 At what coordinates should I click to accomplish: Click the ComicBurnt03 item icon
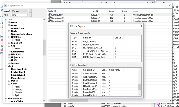50,21
